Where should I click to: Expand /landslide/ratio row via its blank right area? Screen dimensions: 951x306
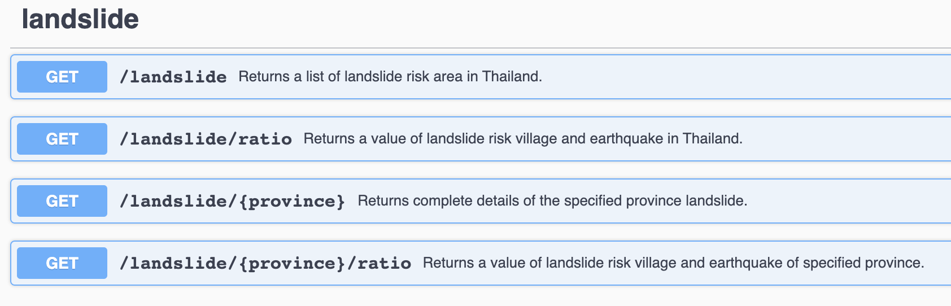tap(847, 139)
